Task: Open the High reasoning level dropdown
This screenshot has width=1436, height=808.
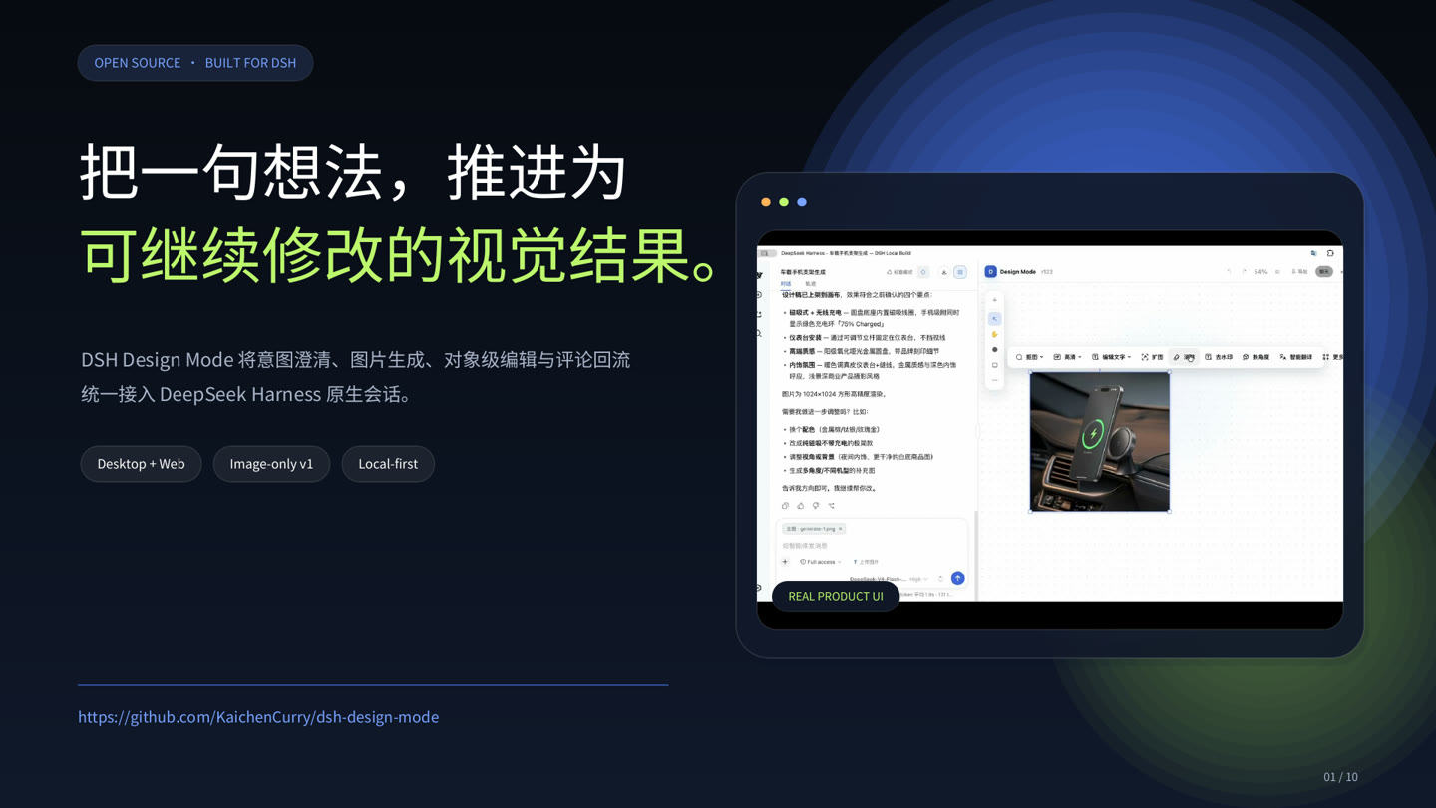Action: tap(918, 579)
